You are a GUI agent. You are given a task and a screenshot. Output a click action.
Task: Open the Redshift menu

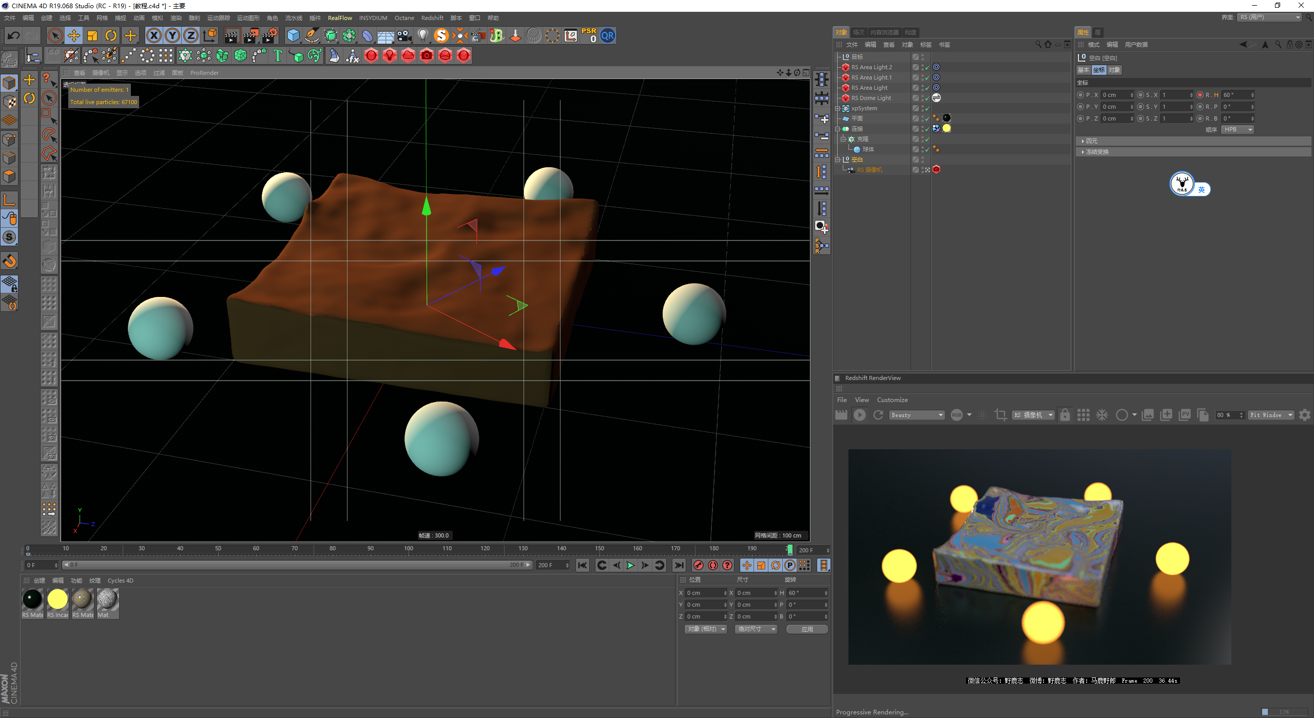tap(432, 18)
